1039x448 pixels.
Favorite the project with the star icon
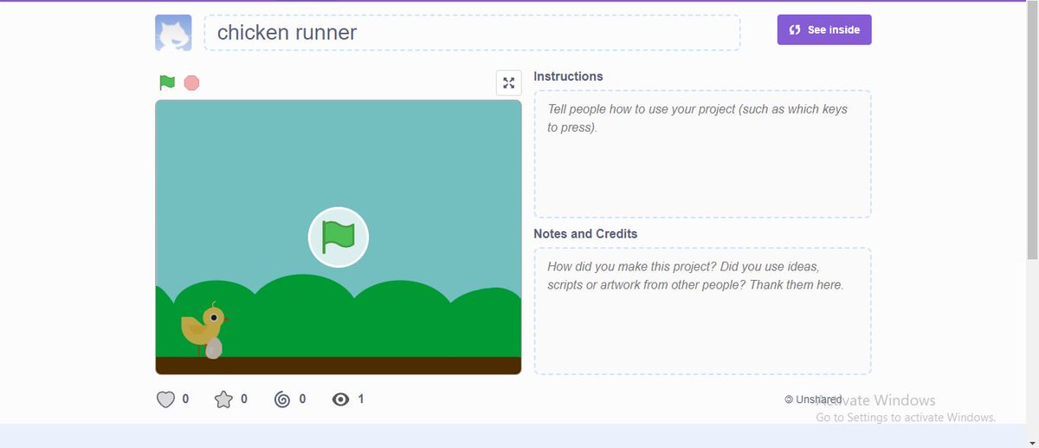[223, 399]
